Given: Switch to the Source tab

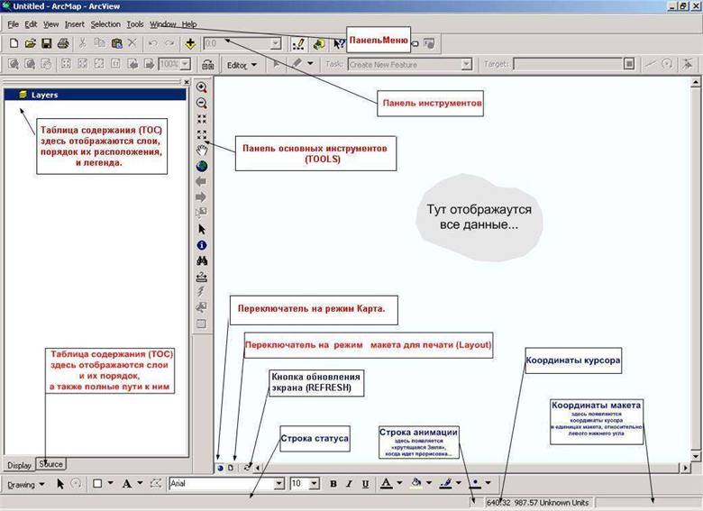Looking at the screenshot, I should 50,464.
